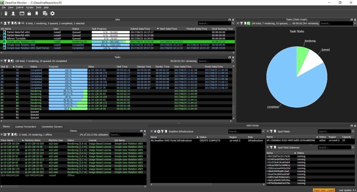Close the Tasks panel
357x192 pixels.
pyautogui.click(x=233, y=57)
